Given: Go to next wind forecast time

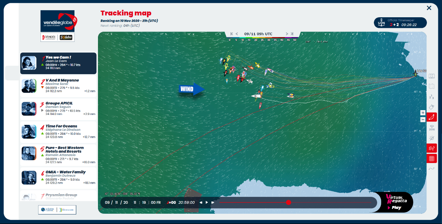Looking at the screenshot, I should click(287, 34).
